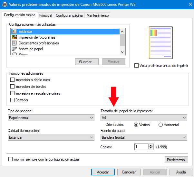This screenshot has width=194, height=177.
Task: Click the Cancelar button
Action: (129, 172)
